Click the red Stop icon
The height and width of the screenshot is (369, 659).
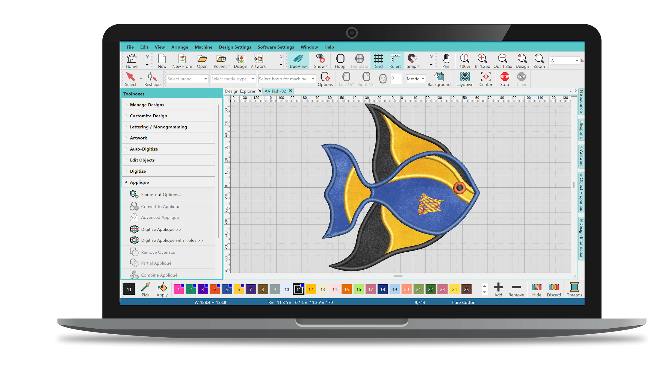pos(504,79)
